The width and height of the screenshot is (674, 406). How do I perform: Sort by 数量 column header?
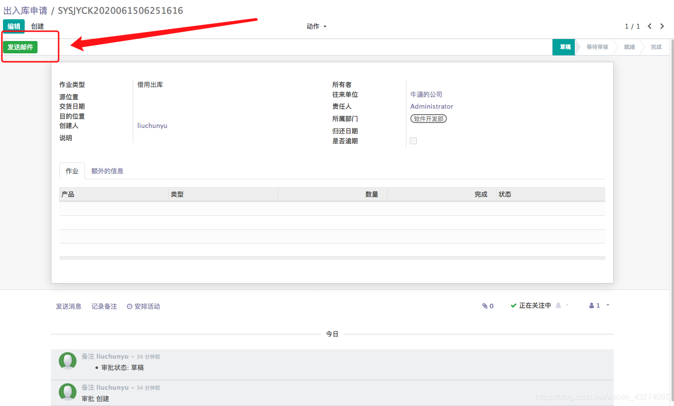point(332,194)
